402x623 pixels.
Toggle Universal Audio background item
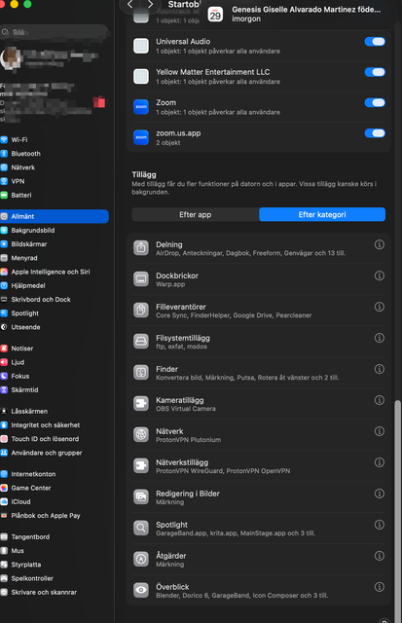coord(375,42)
